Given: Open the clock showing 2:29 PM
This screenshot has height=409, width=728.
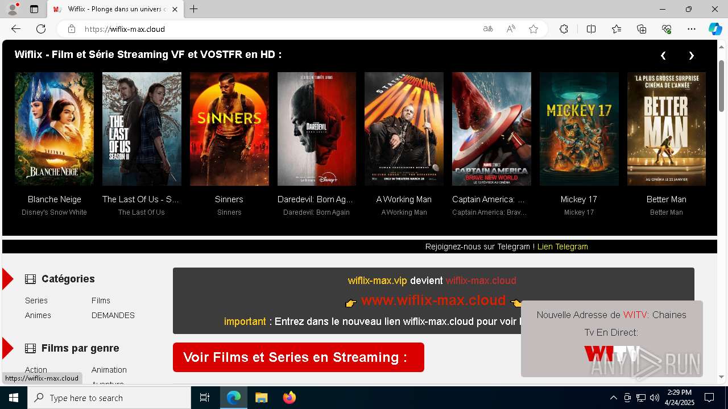Looking at the screenshot, I should click(680, 398).
